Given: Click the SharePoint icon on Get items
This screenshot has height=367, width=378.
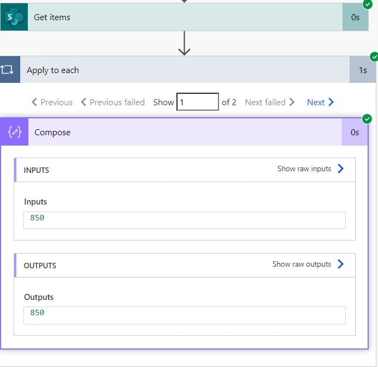Looking at the screenshot, I should (x=14, y=17).
